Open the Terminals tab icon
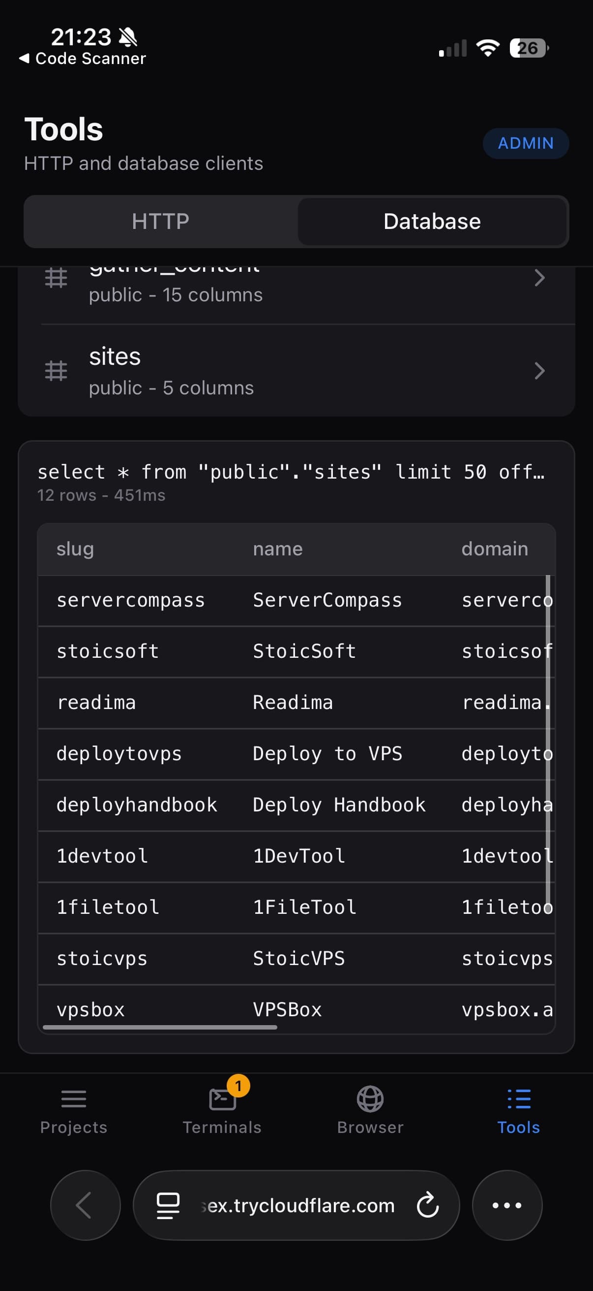 click(222, 1099)
